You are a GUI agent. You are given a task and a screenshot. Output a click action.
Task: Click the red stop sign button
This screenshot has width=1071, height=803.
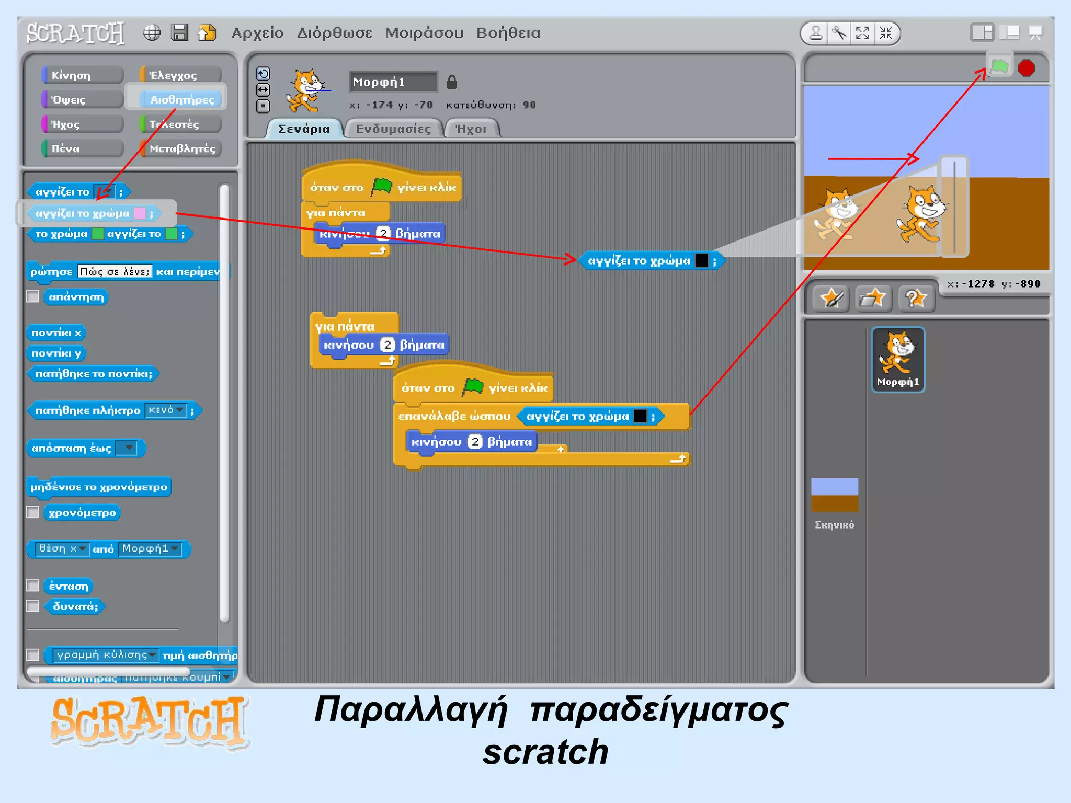(x=1027, y=68)
